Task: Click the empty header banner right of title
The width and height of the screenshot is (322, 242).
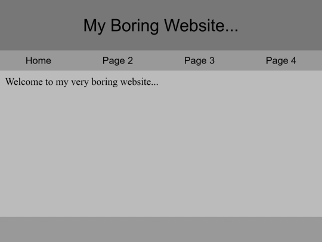Action: pos(280,25)
